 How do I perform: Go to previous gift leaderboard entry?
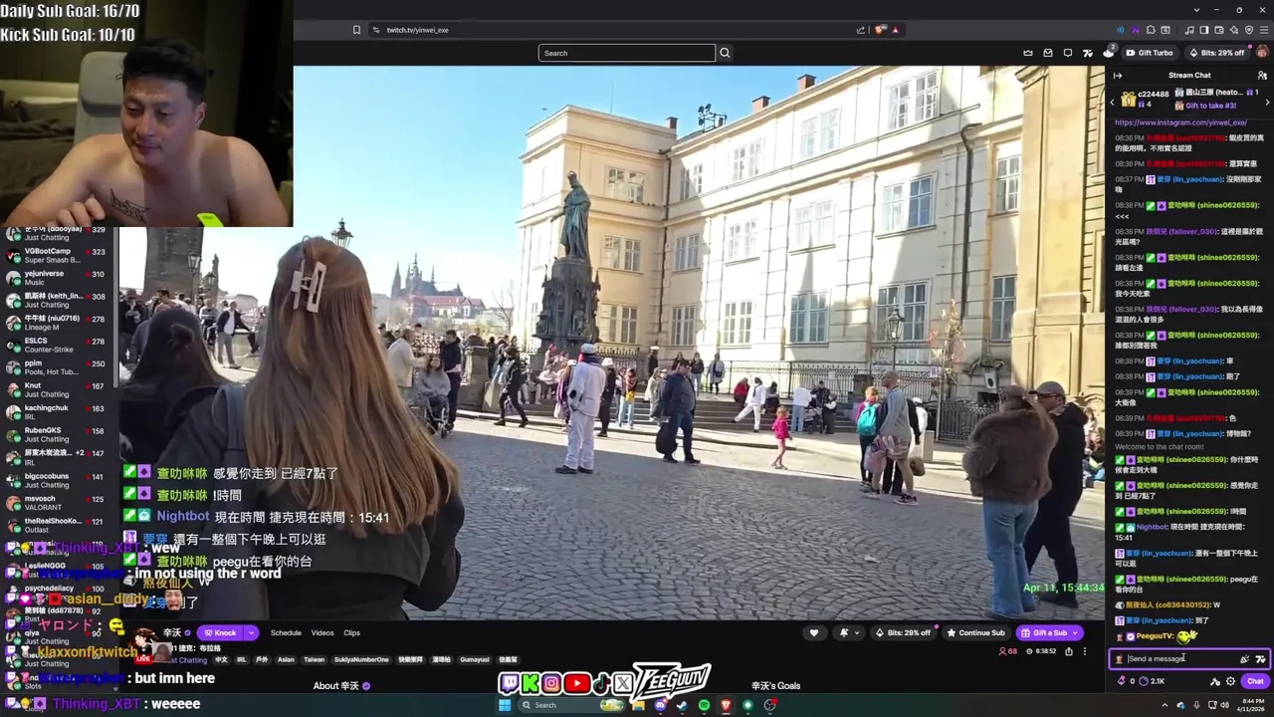coord(1114,102)
